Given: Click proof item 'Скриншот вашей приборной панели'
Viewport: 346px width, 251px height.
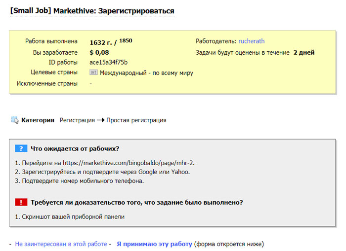Looking at the screenshot, I should click(x=73, y=216).
